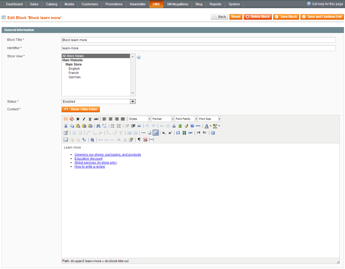This screenshot has width=345, height=269.
Task: Open the Promotions menu
Action: [x=114, y=4]
